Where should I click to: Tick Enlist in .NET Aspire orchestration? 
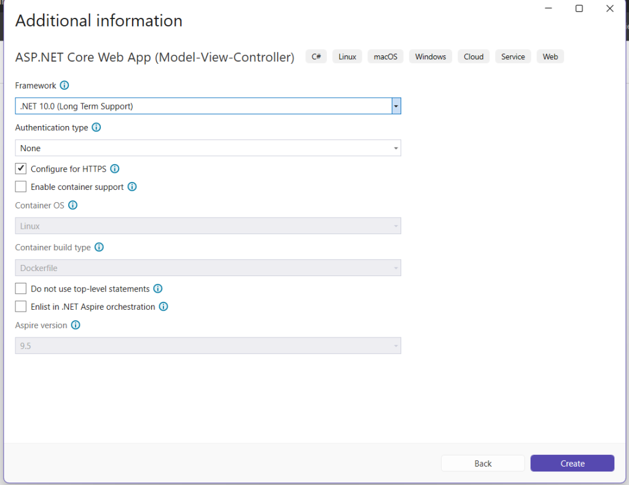21,307
